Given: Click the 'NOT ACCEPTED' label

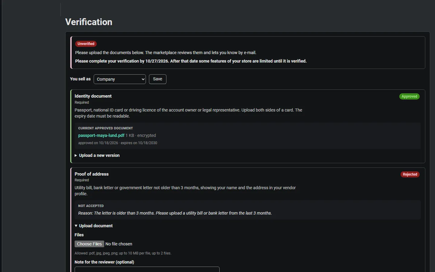Looking at the screenshot, I should 91,206.
